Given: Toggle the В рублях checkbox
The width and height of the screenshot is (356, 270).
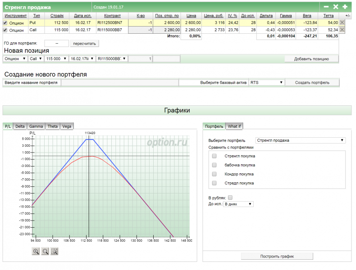Looking at the screenshot, I should pyautogui.click(x=230, y=198).
